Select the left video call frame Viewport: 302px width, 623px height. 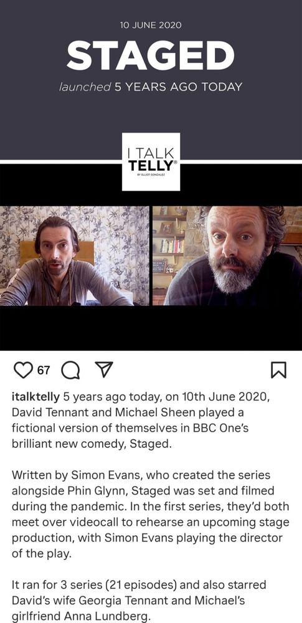[x=75, y=256]
